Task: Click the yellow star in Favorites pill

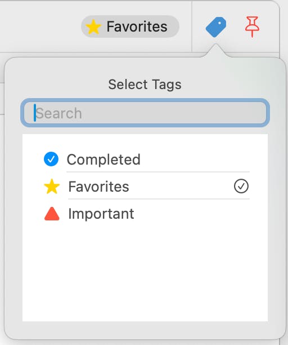Action: 93,27
